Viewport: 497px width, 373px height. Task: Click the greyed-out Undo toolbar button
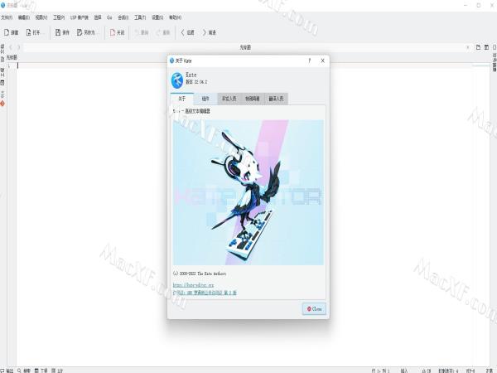(142, 32)
